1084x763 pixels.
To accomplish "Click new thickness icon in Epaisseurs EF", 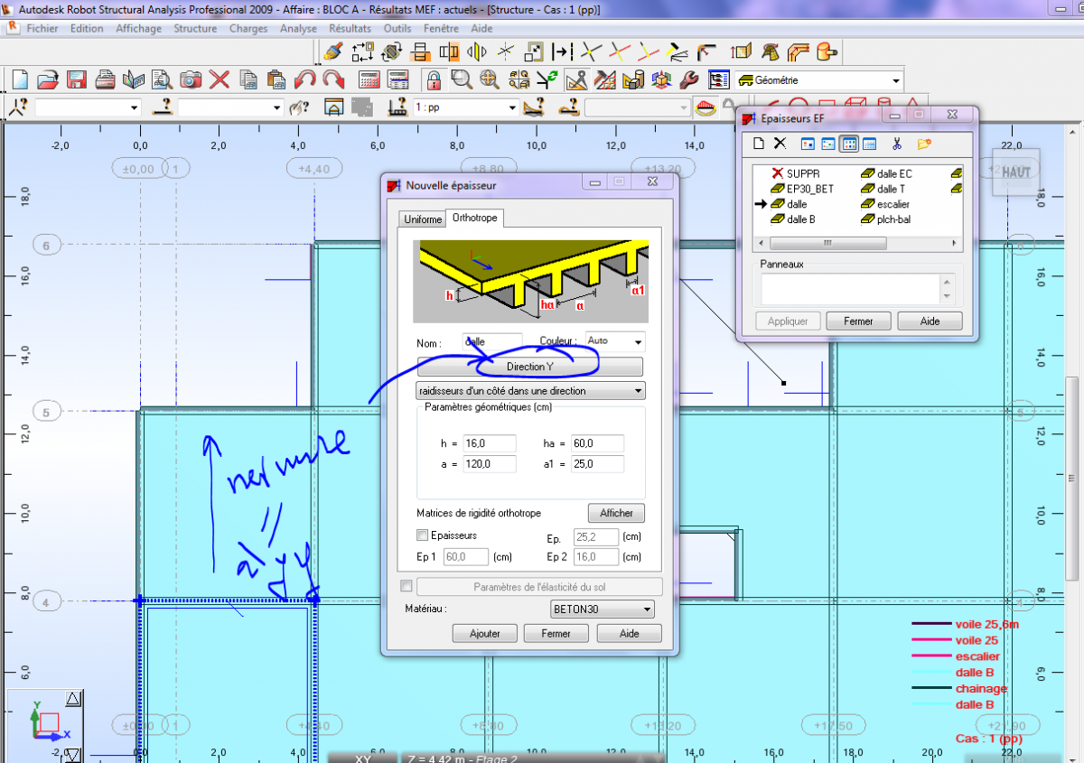I will pos(760,144).
